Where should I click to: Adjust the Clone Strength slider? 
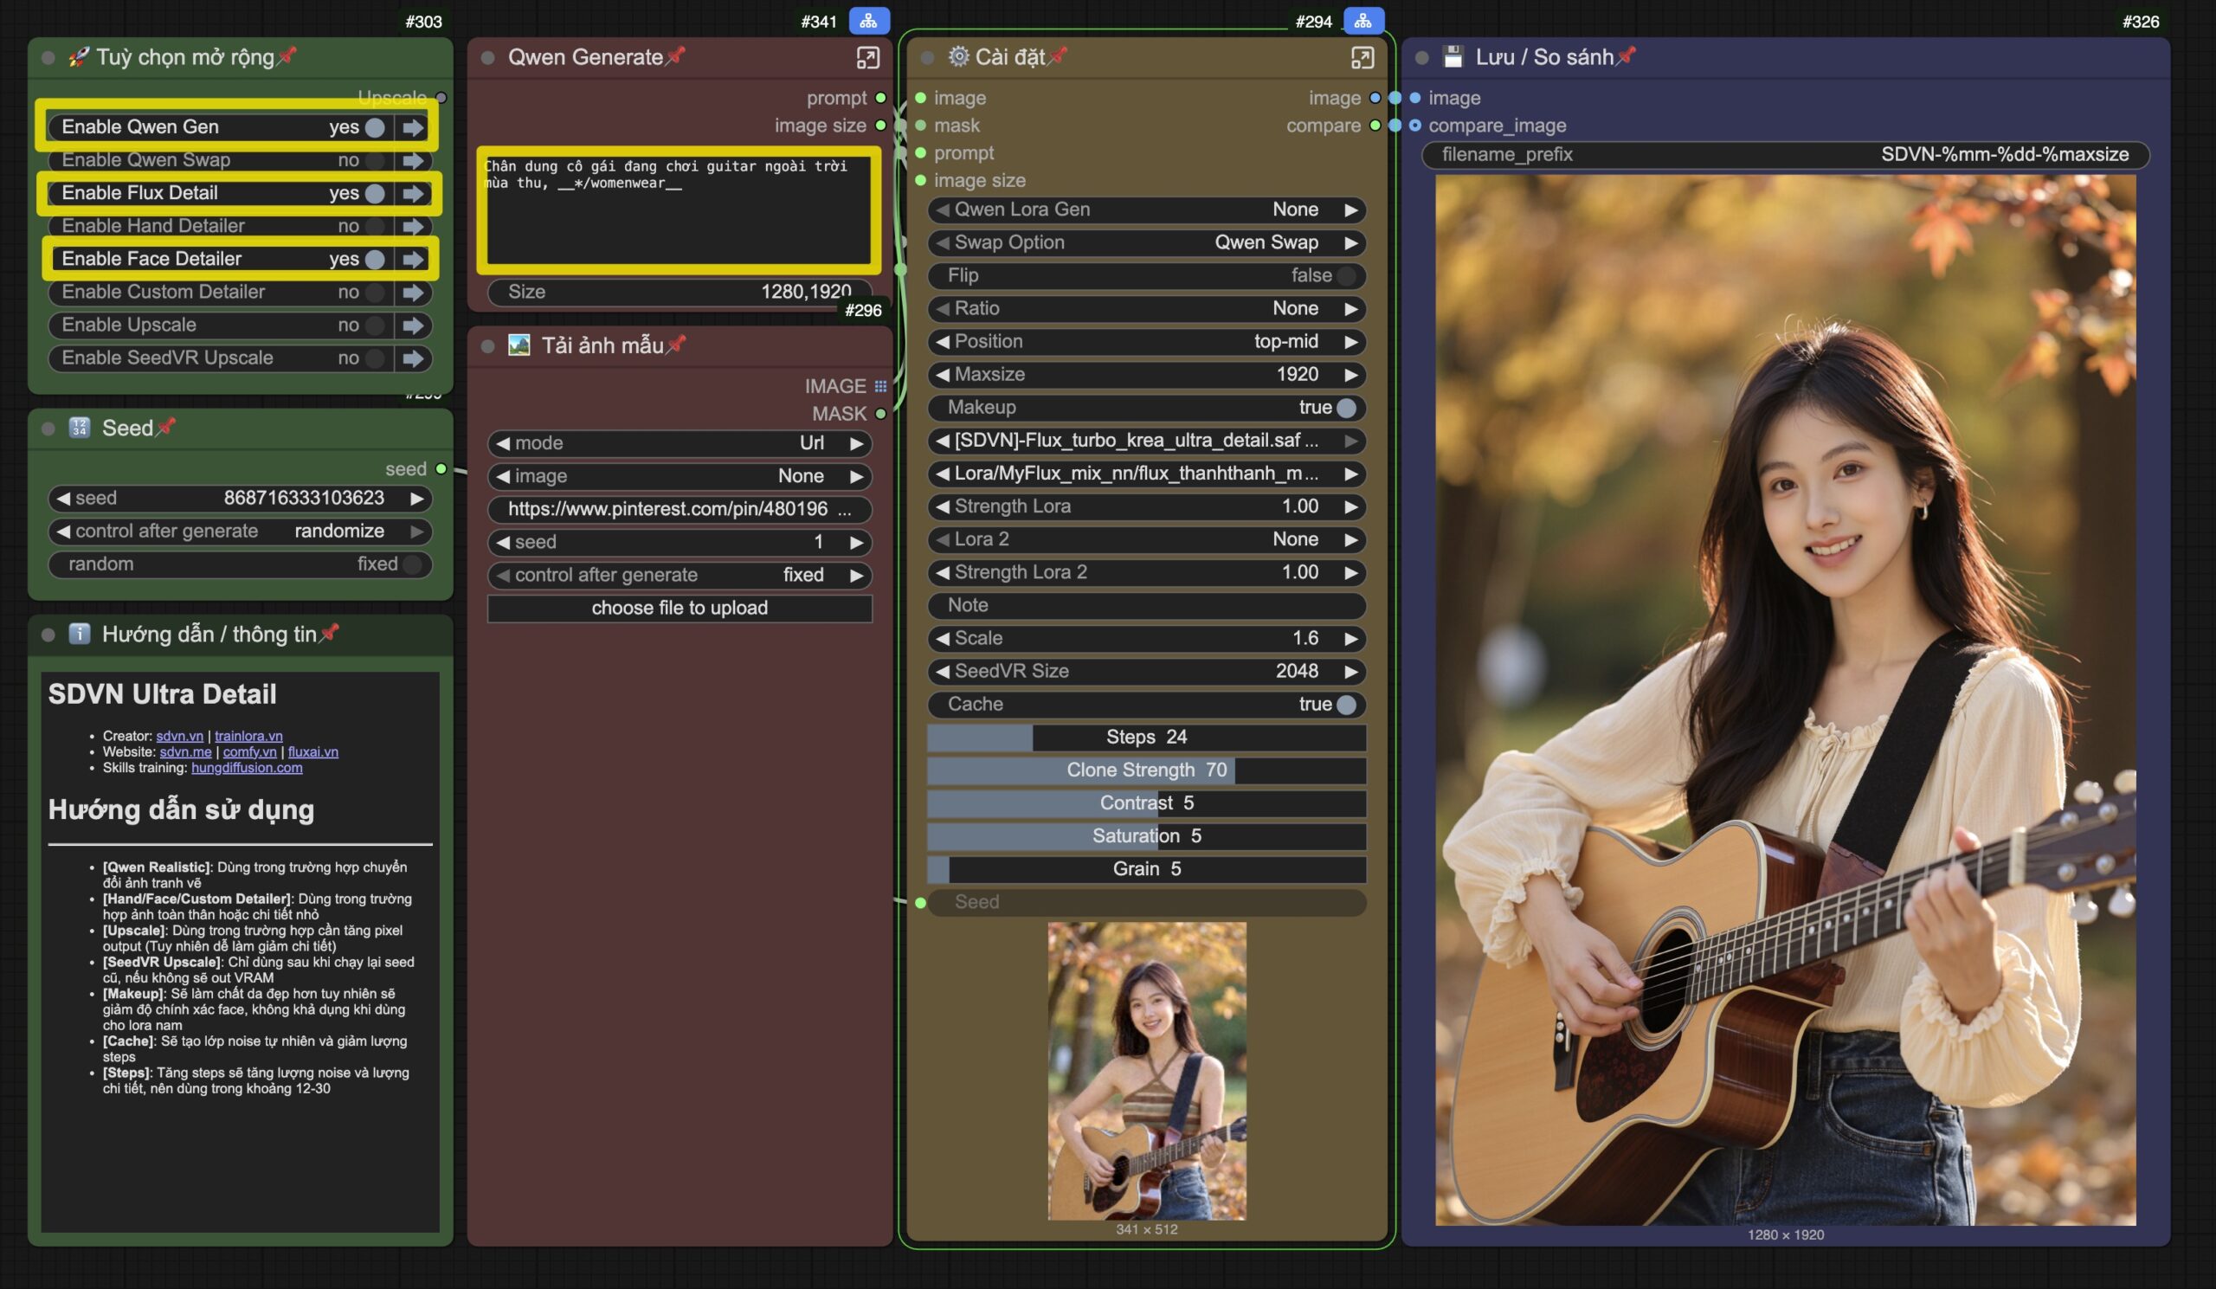coord(1146,770)
